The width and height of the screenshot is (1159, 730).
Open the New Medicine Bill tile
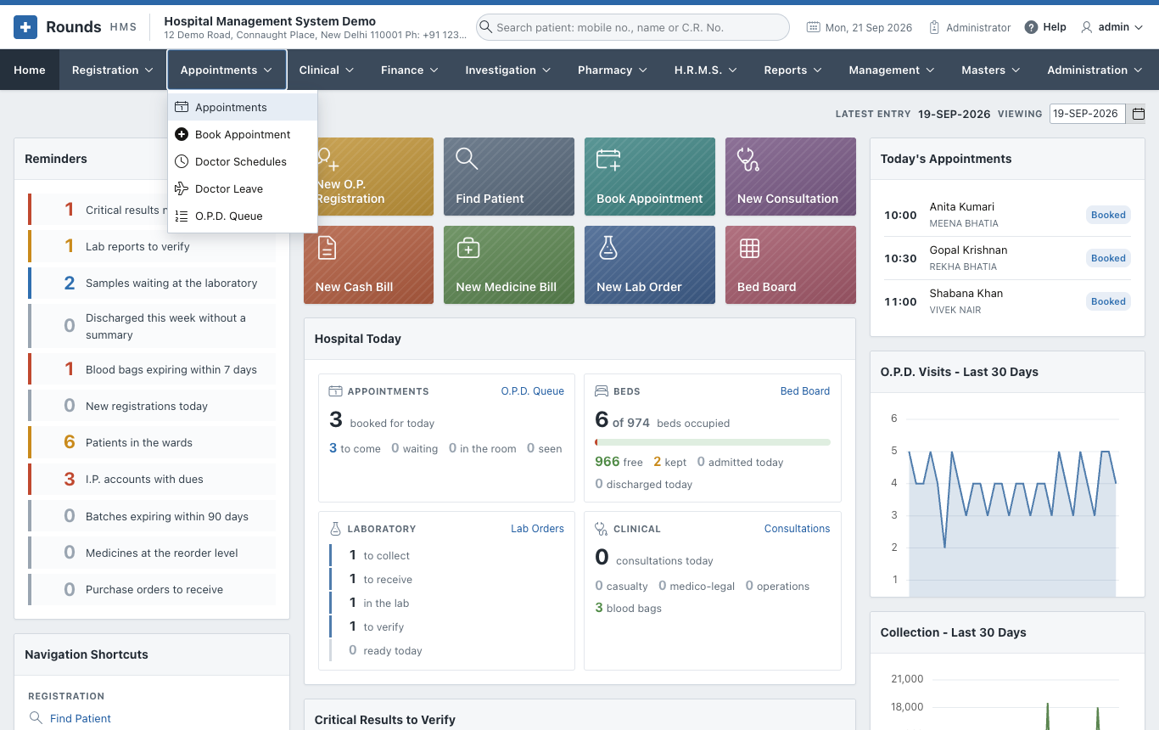pos(508,265)
